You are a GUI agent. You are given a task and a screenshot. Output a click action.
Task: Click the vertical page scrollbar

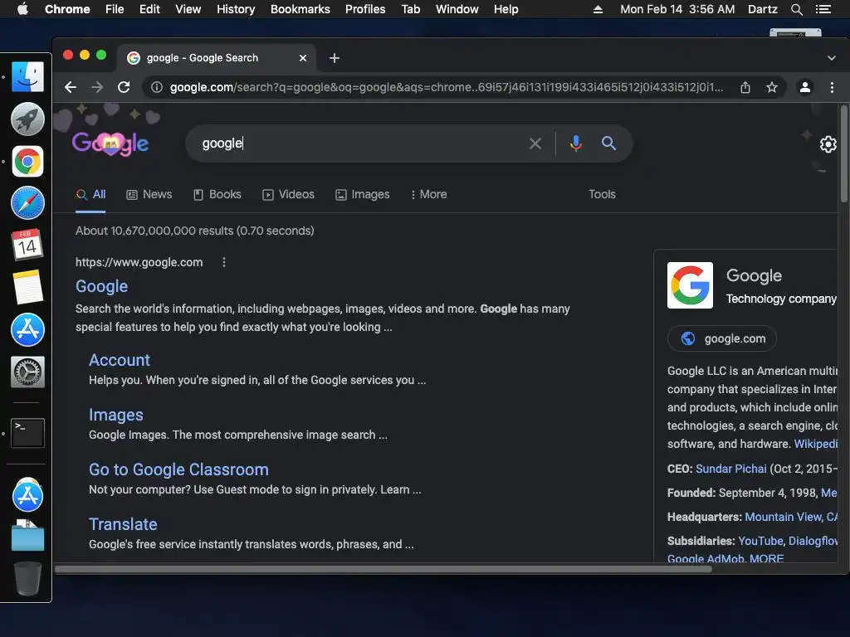tap(844, 153)
